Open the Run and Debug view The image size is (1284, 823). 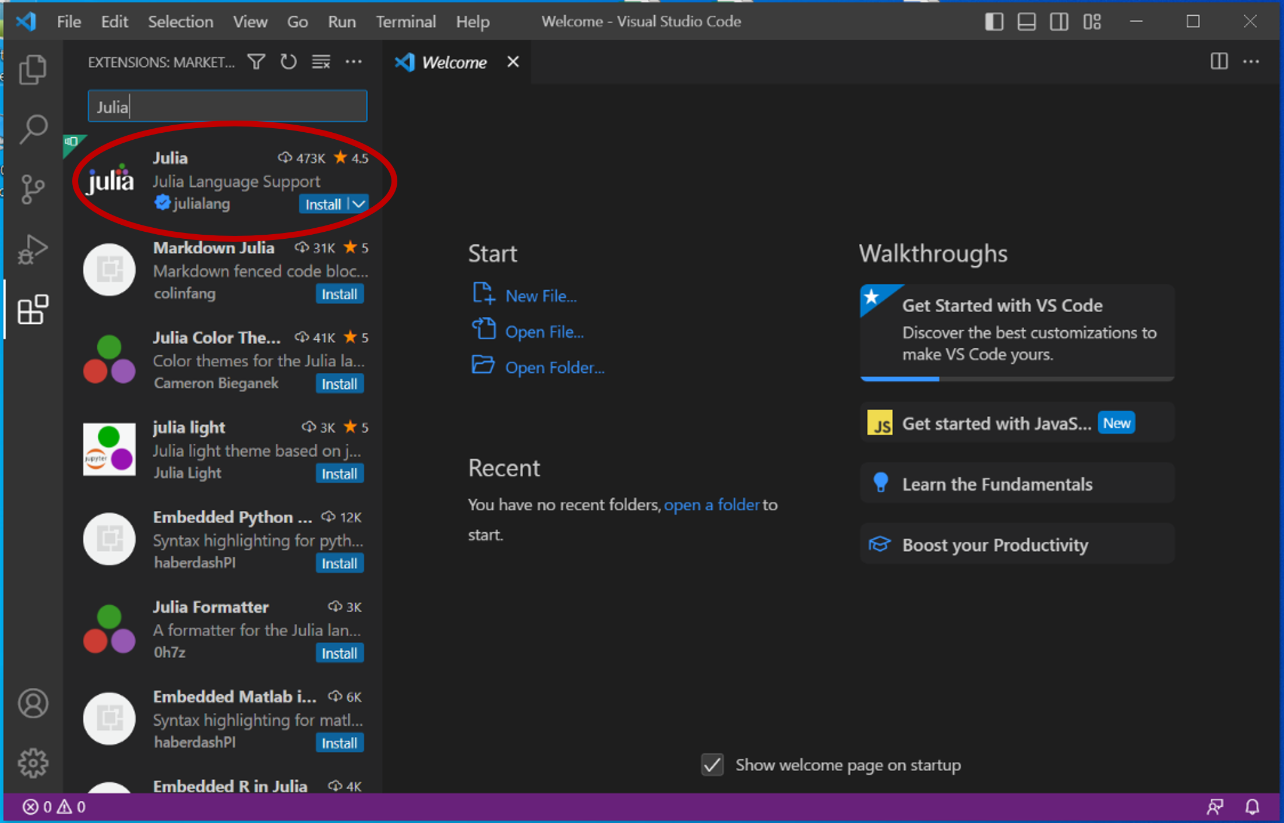coord(33,249)
